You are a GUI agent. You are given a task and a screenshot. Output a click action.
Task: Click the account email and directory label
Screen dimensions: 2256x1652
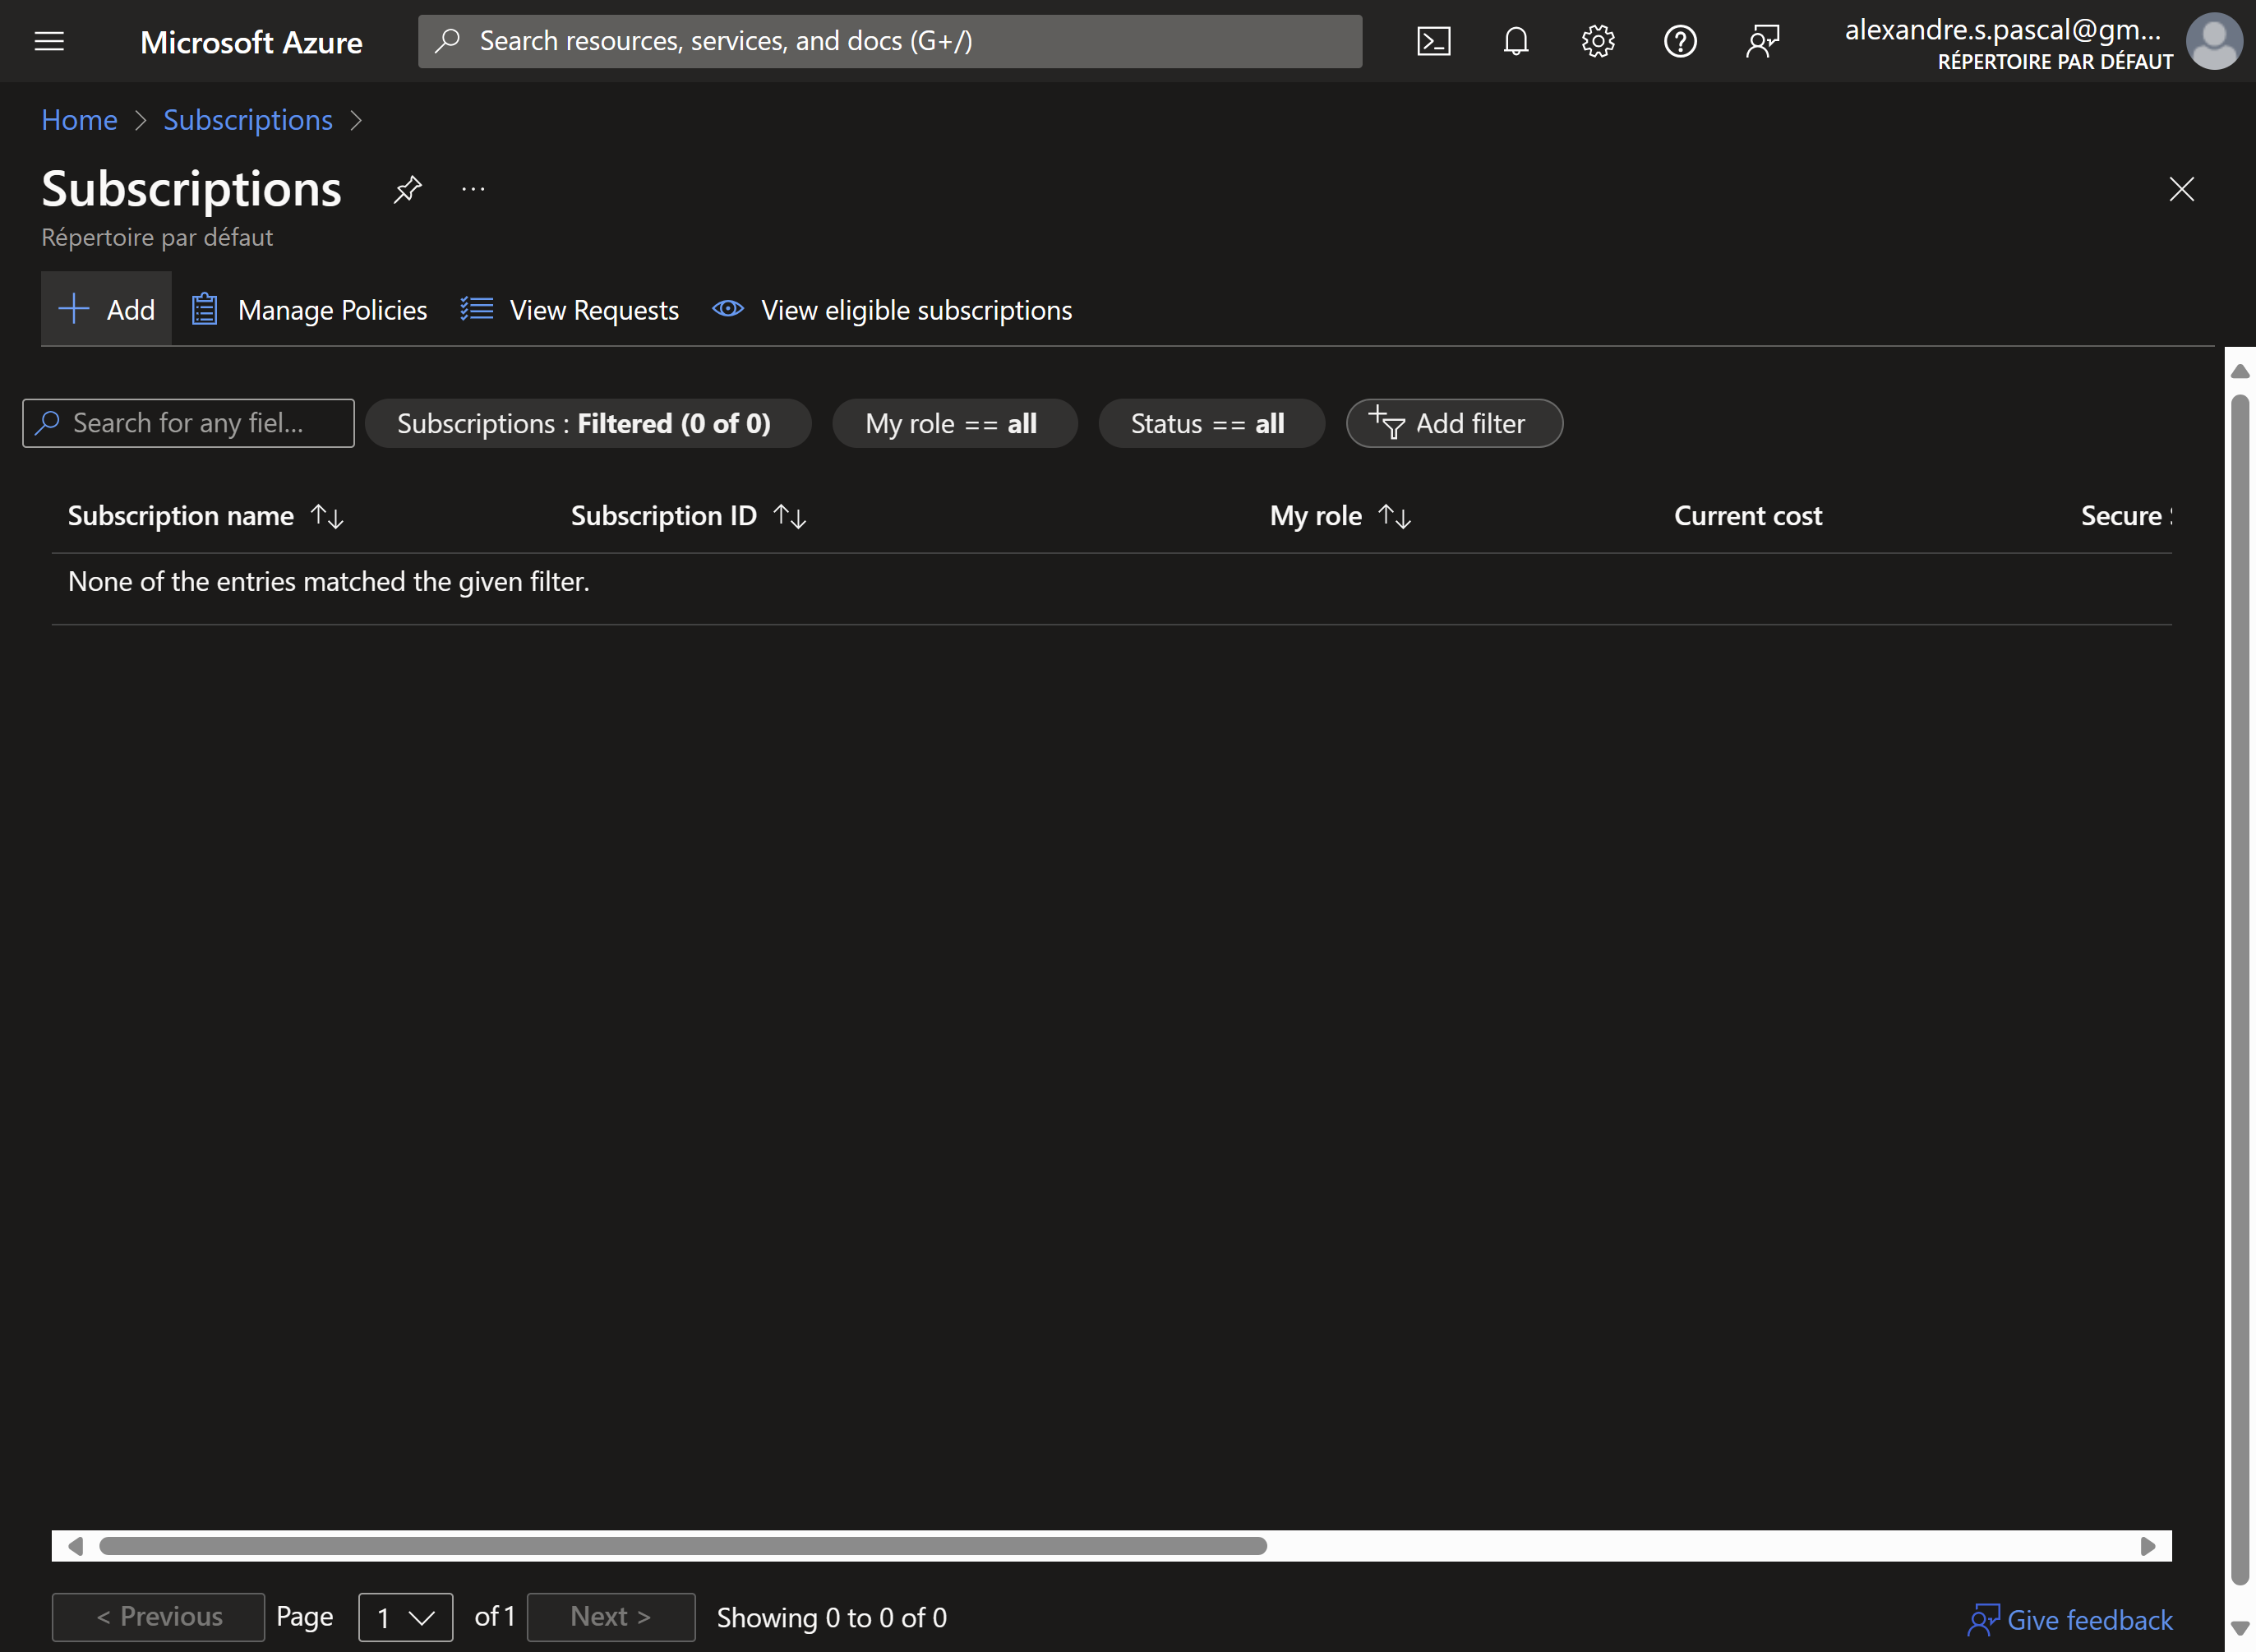[2008, 44]
